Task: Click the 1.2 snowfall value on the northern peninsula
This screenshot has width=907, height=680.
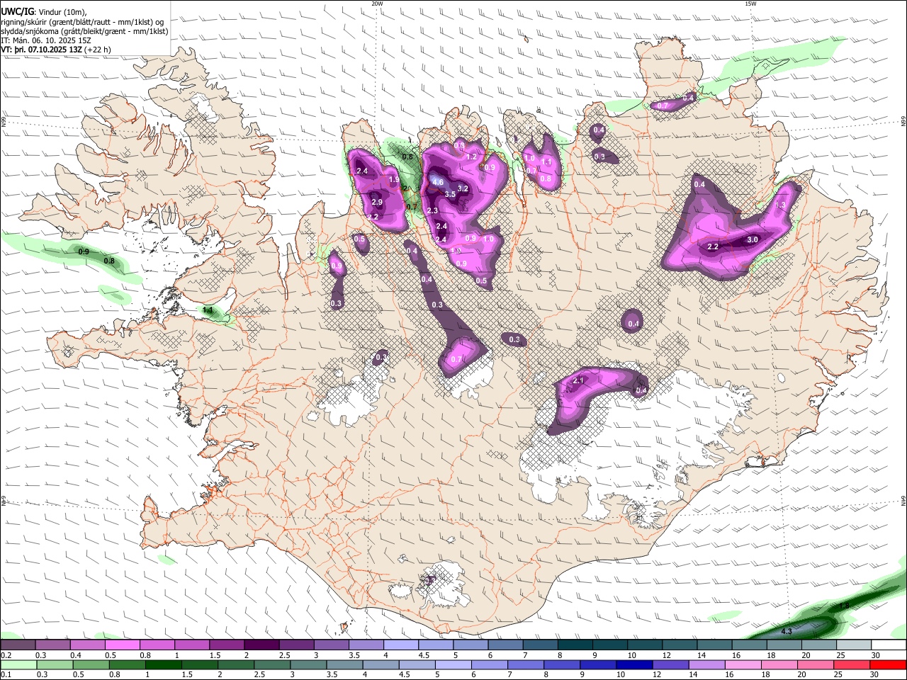Action: pyautogui.click(x=472, y=157)
